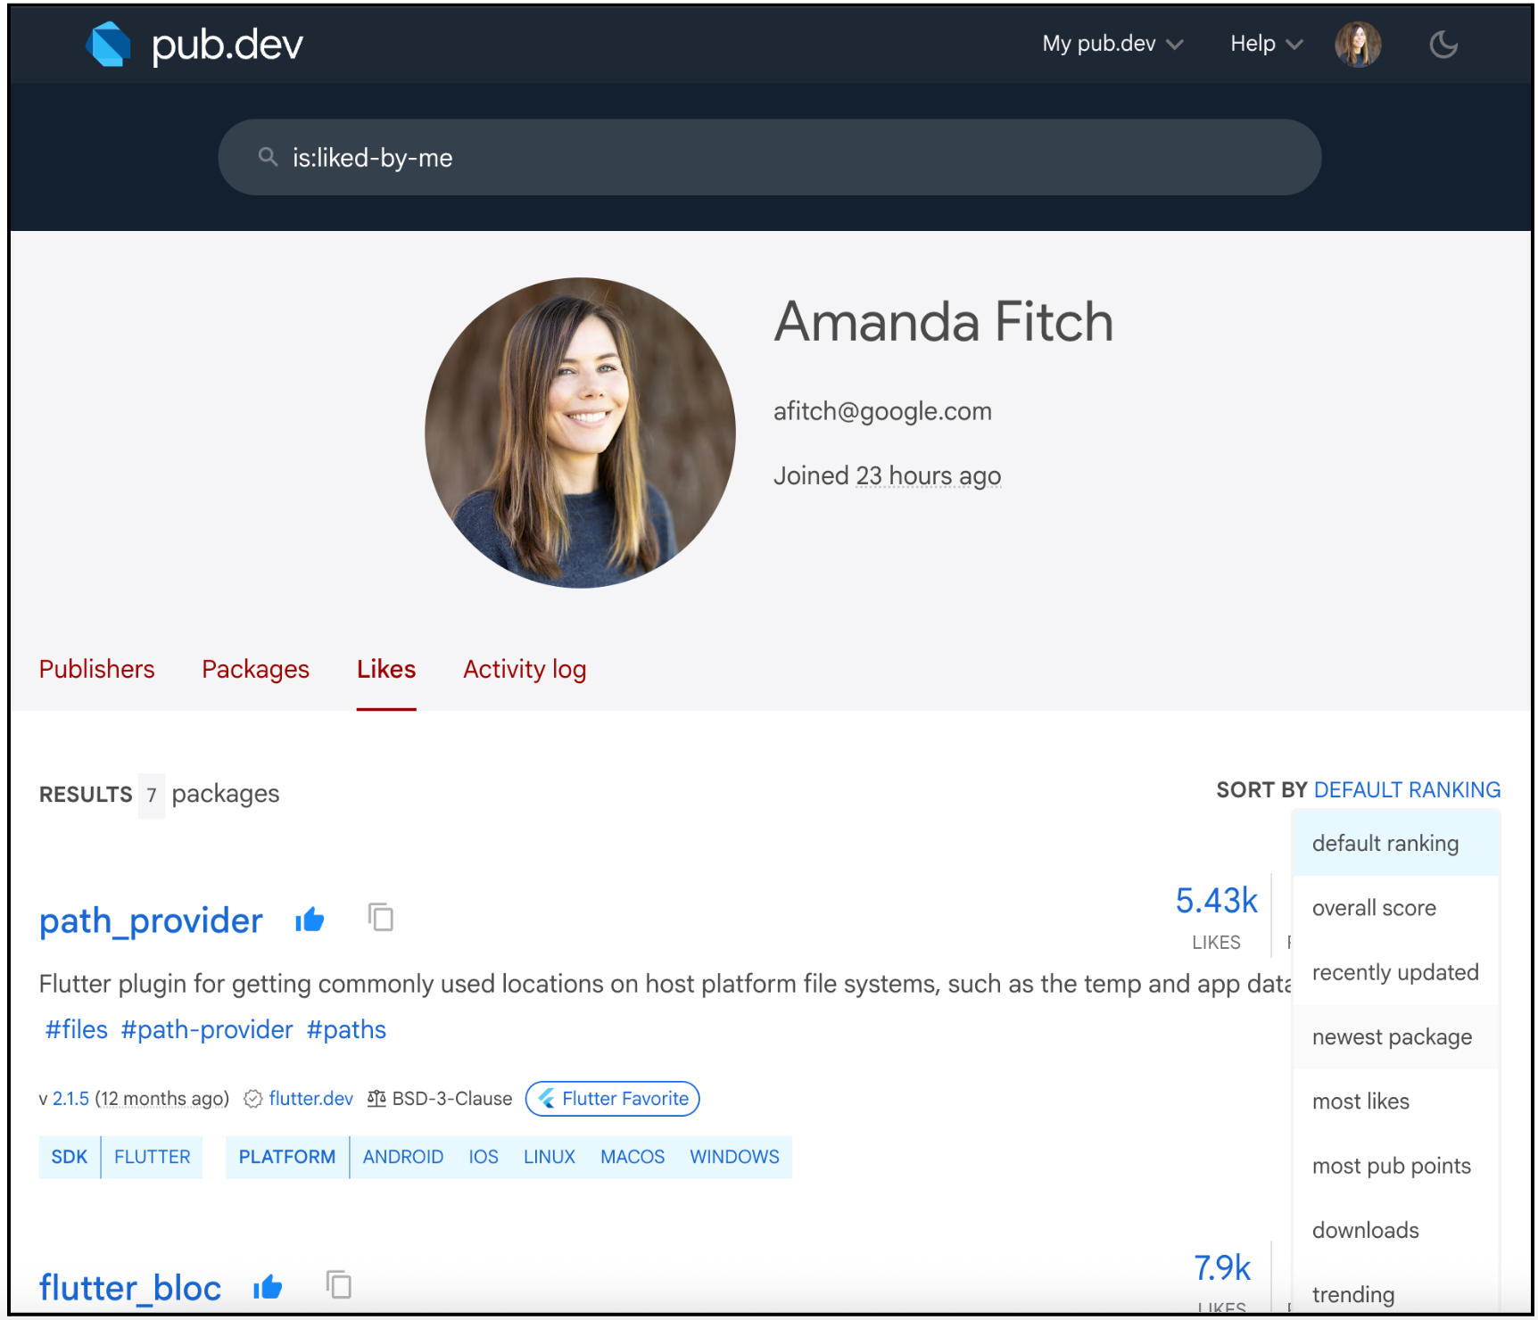This screenshot has width=1538, height=1320.
Task: Open the SORT BY ranking dropdown
Action: [x=1407, y=790]
